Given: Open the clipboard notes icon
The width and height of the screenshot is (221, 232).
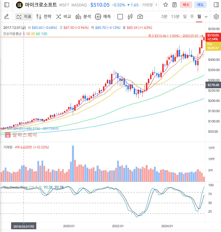Looking at the screenshot, I should [174, 5].
